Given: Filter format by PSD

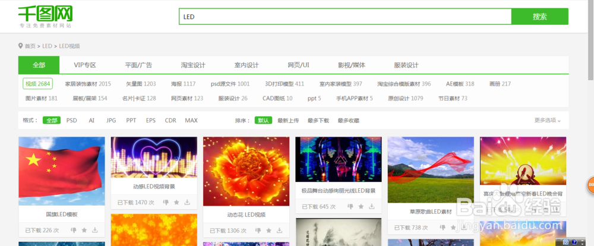Looking at the screenshot, I should click(x=72, y=121).
